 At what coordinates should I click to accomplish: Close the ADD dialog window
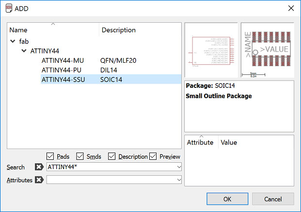291,8
